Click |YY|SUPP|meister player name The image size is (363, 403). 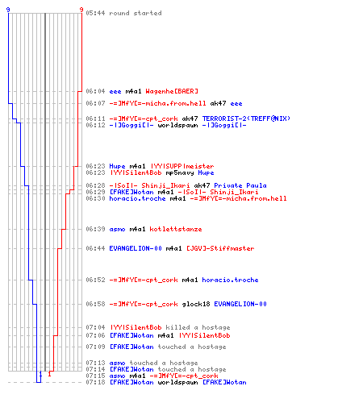pyautogui.click(x=182, y=166)
